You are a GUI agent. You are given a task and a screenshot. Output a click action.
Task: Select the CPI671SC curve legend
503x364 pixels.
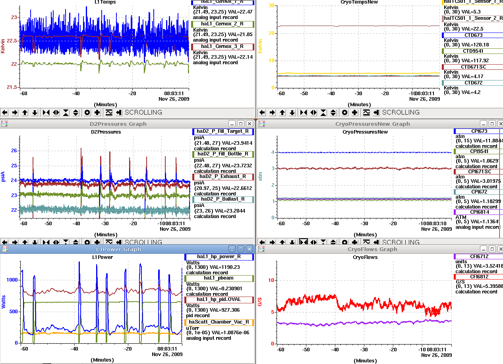coord(478,171)
